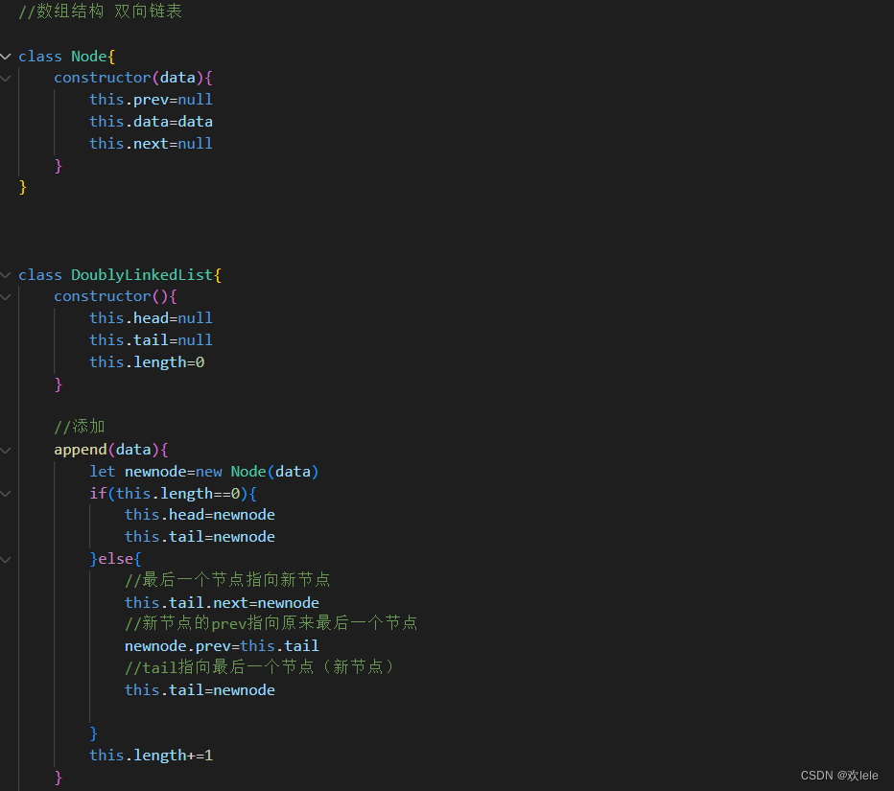Click the comment //数组结构 双向链表
The image size is (894, 791).
(101, 12)
